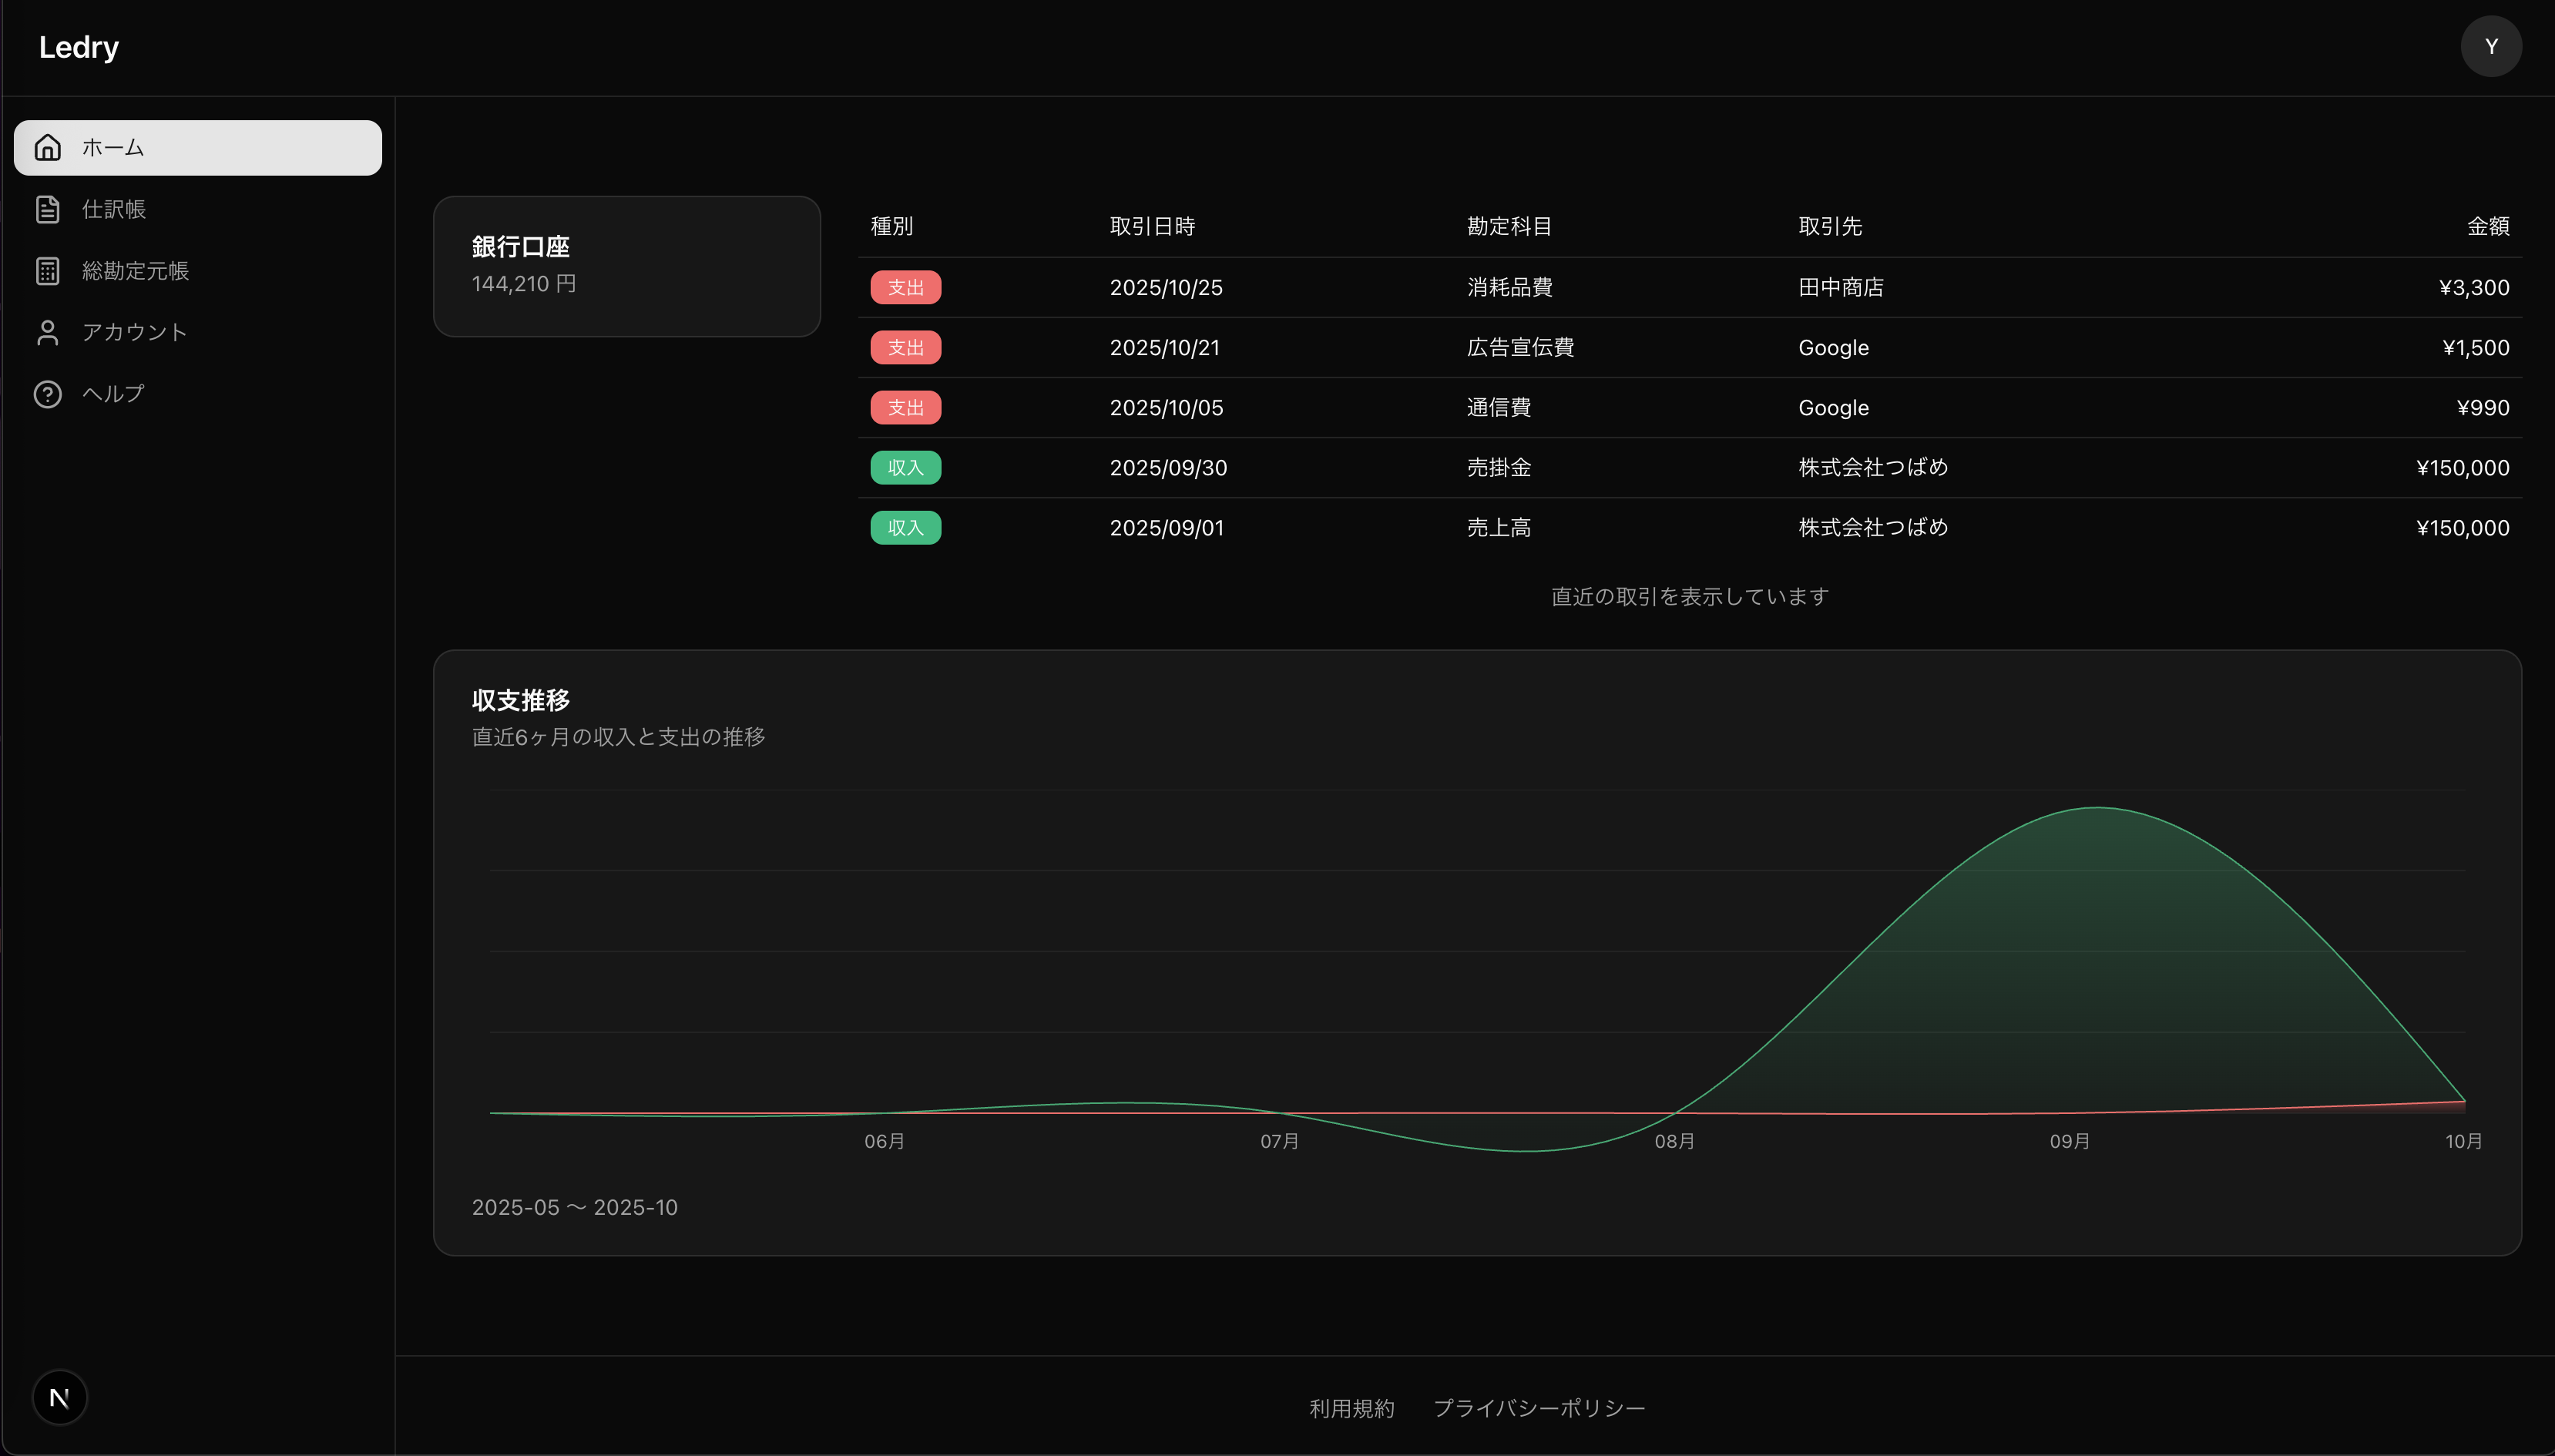The image size is (2555, 1456).
Task: Click the 仕訳帳 document icon
Action: pyautogui.click(x=47, y=209)
